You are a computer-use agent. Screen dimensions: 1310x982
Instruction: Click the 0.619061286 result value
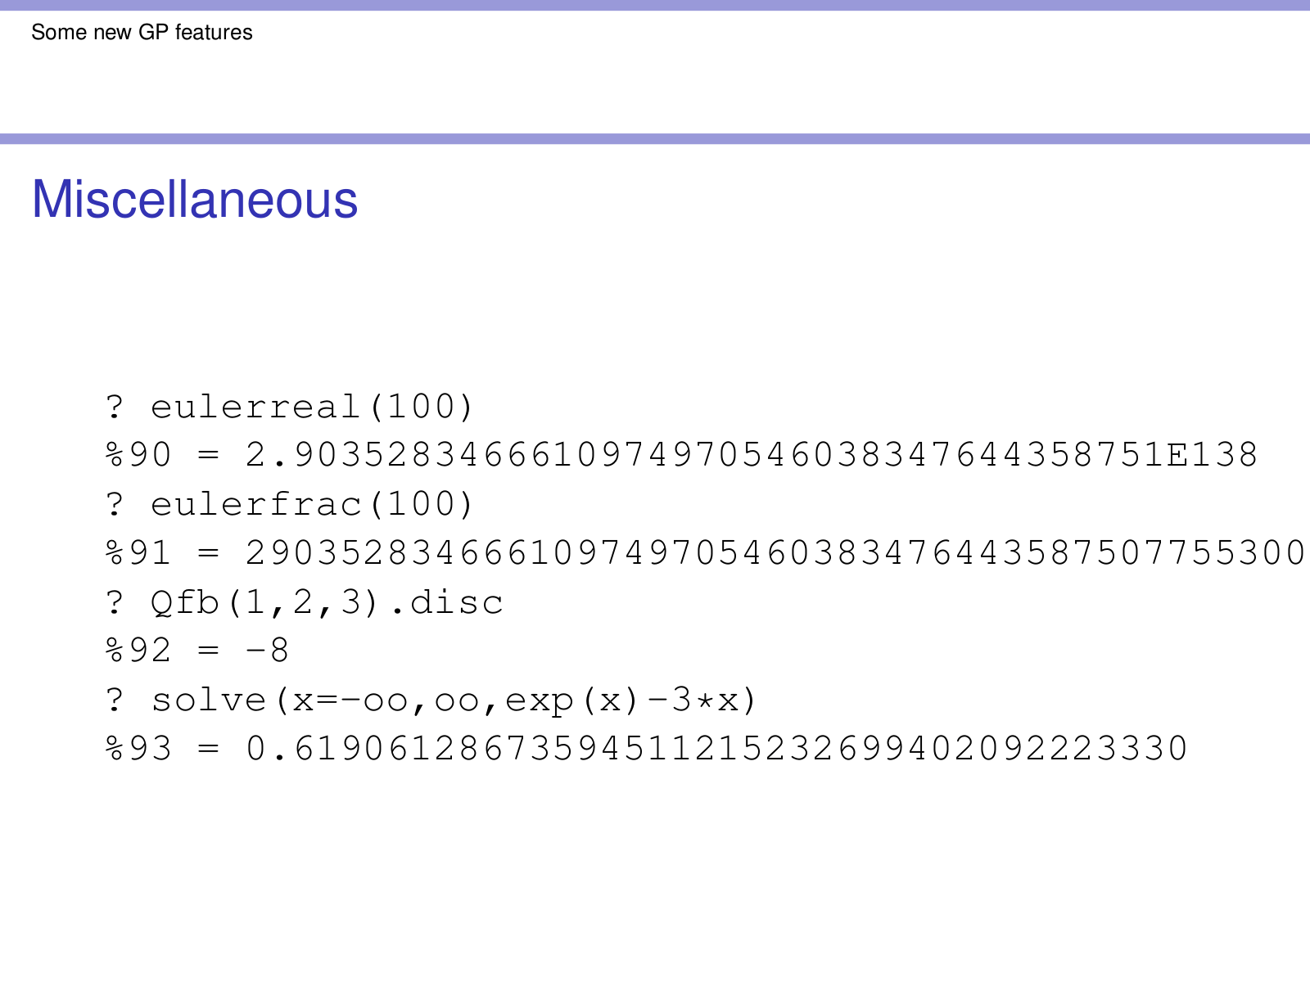(x=716, y=749)
